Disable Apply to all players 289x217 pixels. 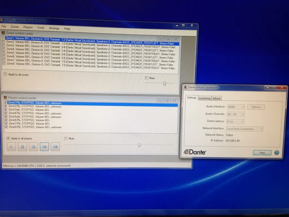(x=8, y=138)
